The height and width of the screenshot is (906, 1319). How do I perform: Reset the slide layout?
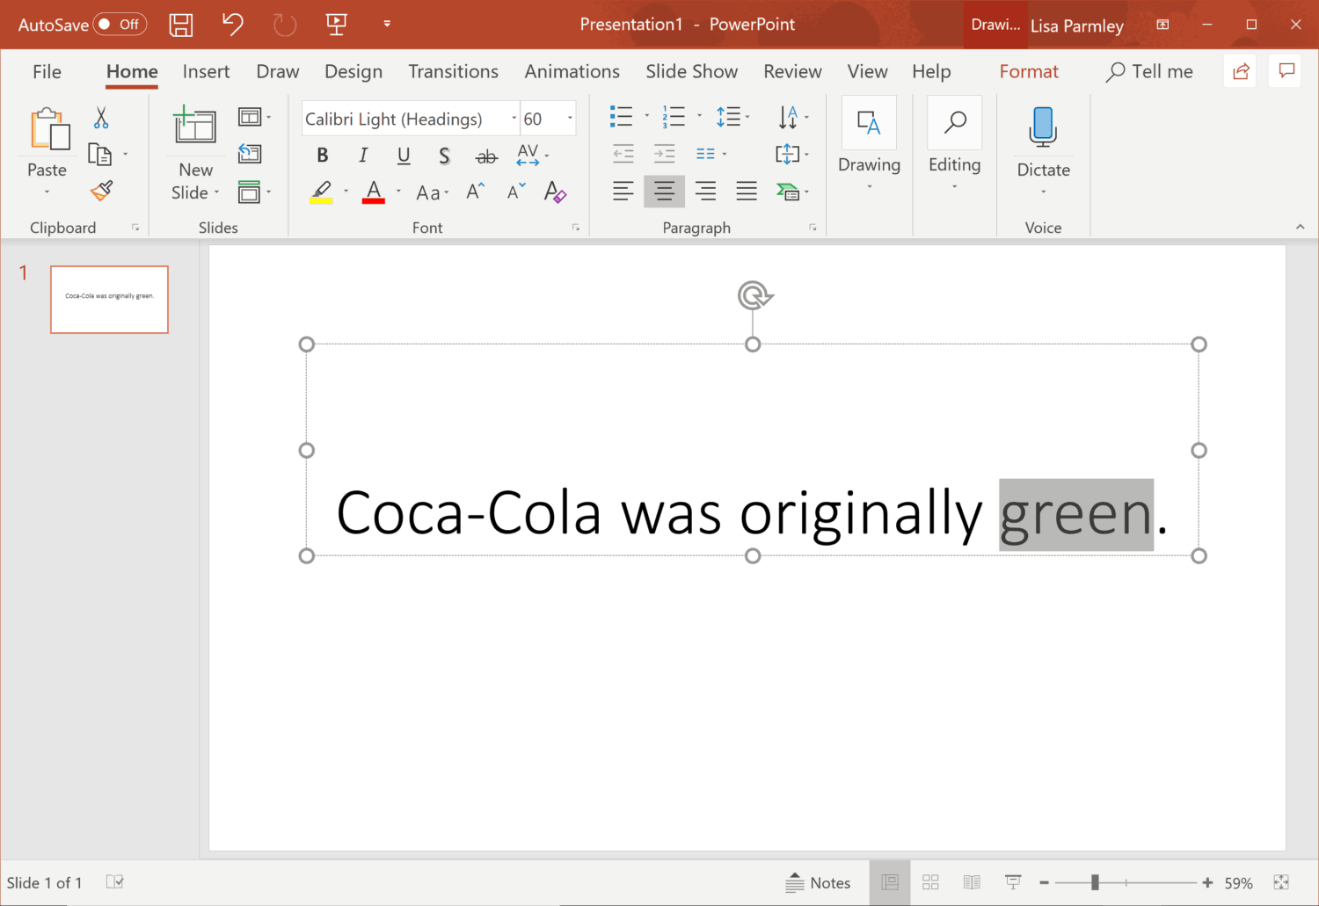click(x=250, y=154)
